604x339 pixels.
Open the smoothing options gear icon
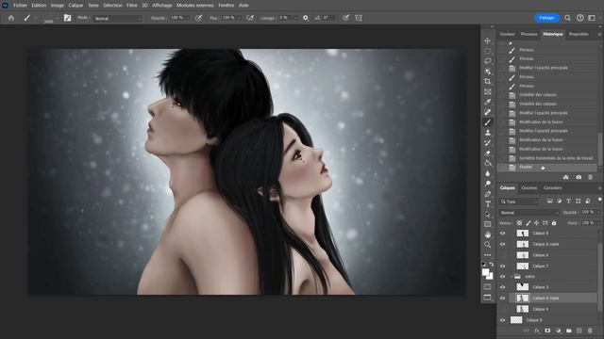[x=306, y=18]
